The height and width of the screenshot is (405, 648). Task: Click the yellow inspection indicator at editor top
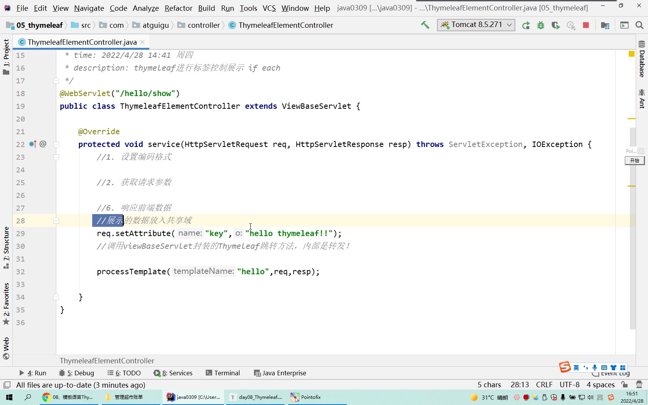pyautogui.click(x=631, y=54)
